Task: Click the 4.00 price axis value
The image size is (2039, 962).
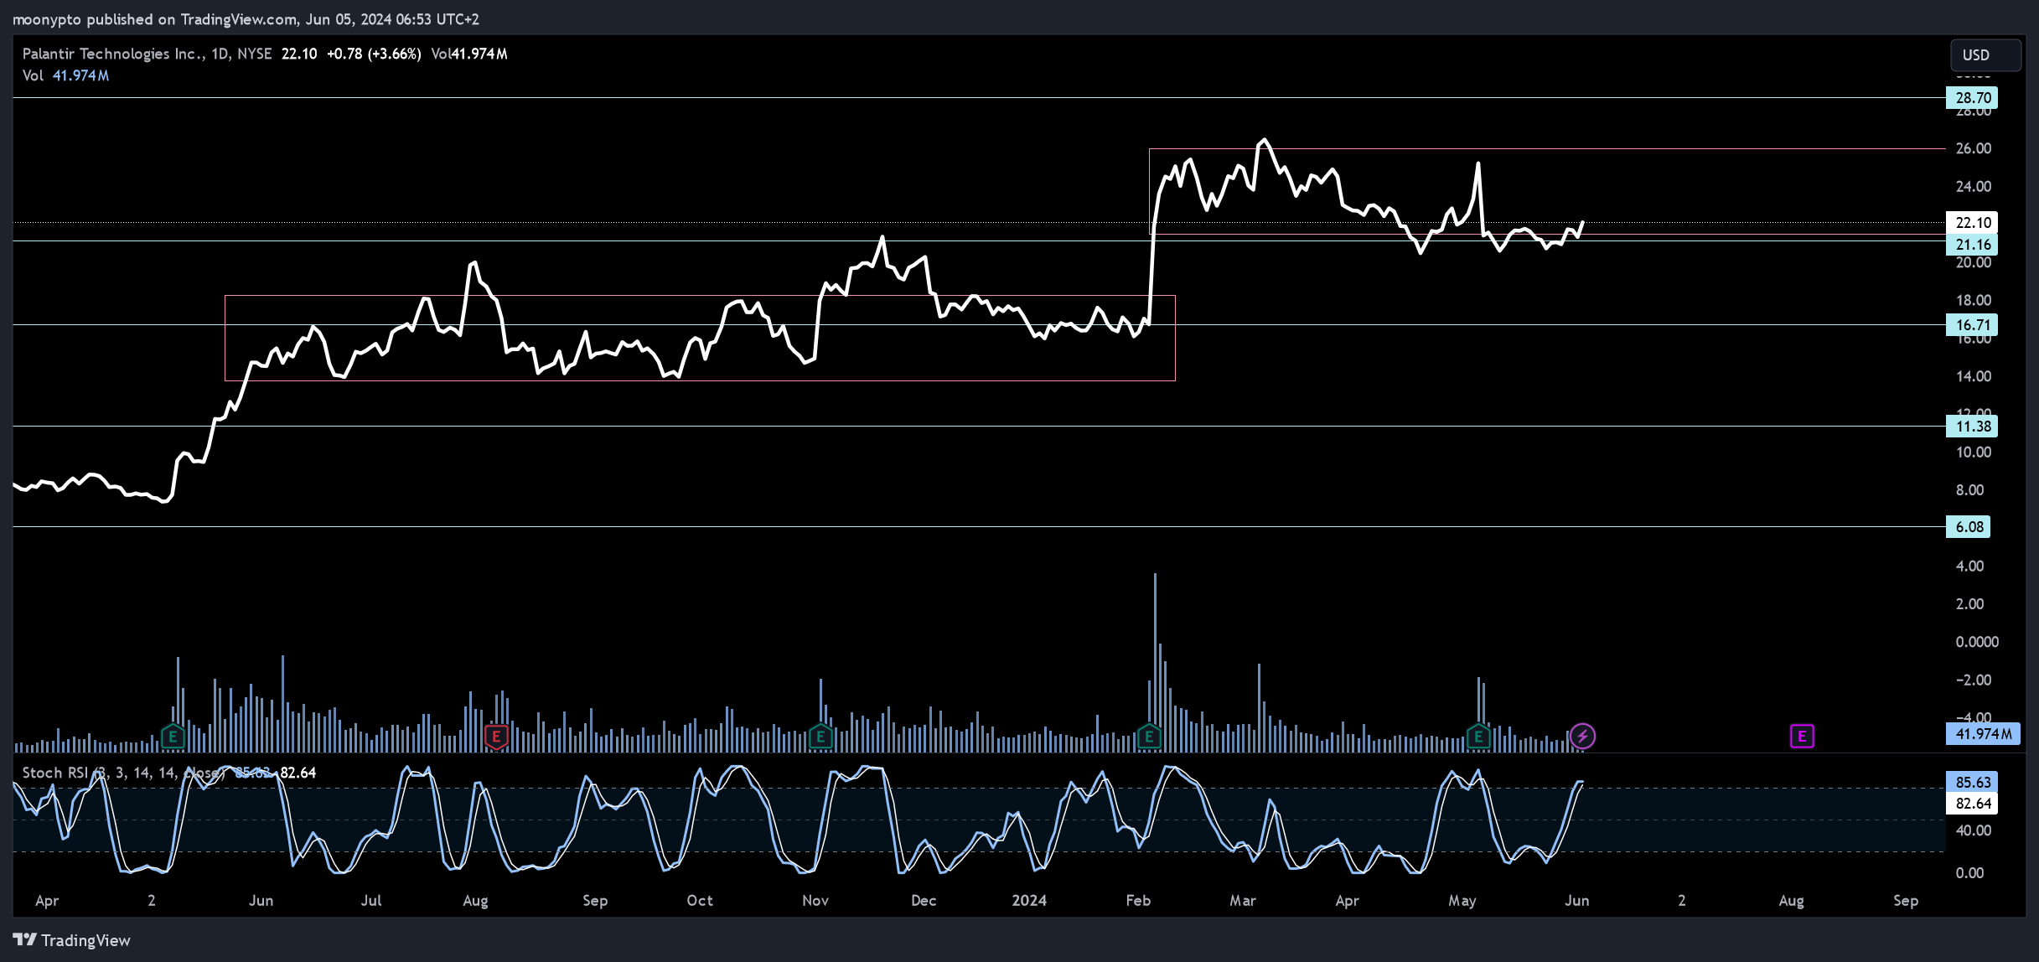Action: [x=1969, y=566]
